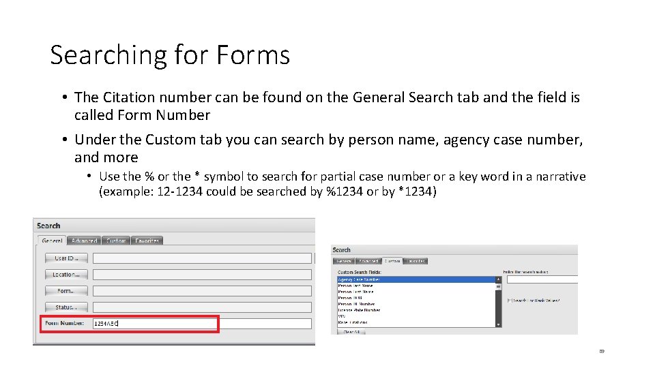Image resolution: width=655 pixels, height=368 pixels.
Task: Click the scroll-up arrow of the custom fields list
Action: tap(498, 279)
